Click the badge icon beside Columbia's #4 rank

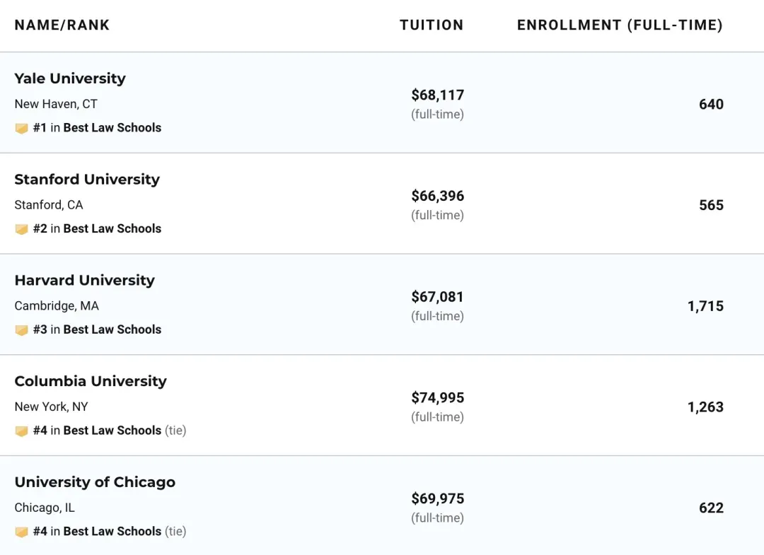coord(21,431)
